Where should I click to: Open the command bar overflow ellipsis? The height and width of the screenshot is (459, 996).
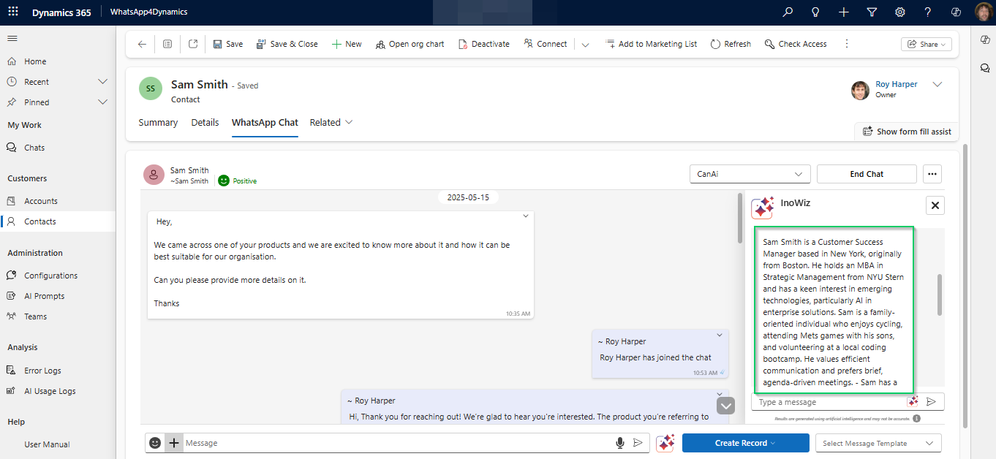[847, 44]
